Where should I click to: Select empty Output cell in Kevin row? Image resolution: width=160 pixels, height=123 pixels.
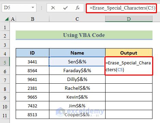click(x=129, y=97)
